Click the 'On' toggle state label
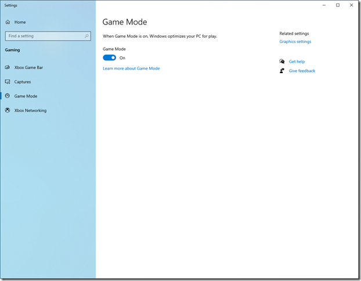Screen dimensions: 361x281 [x=122, y=58]
